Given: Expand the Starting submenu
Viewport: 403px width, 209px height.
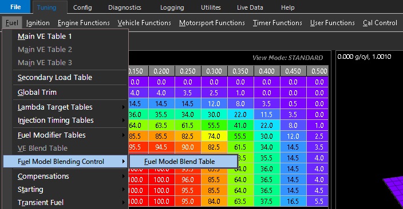Looking at the screenshot, I should [65, 190].
